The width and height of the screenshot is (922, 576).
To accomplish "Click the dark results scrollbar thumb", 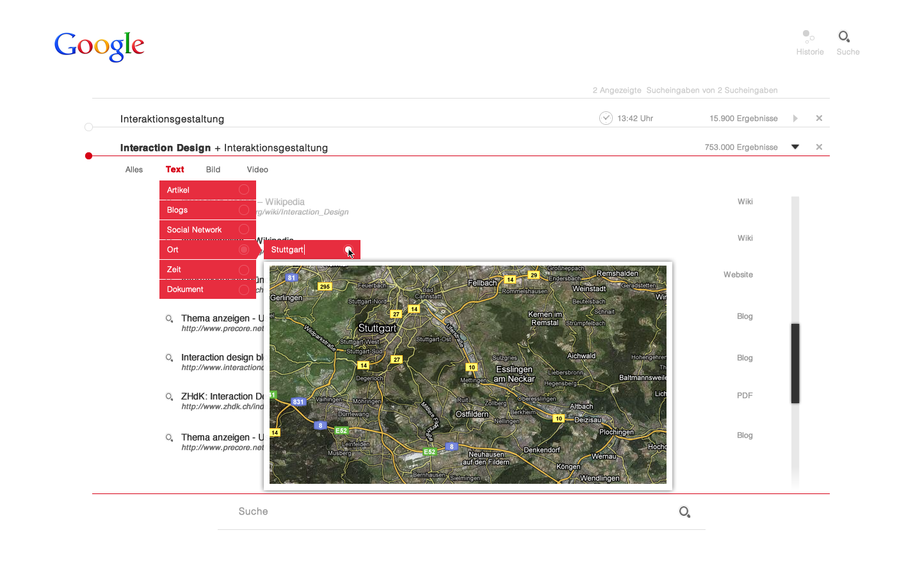I will (x=795, y=364).
